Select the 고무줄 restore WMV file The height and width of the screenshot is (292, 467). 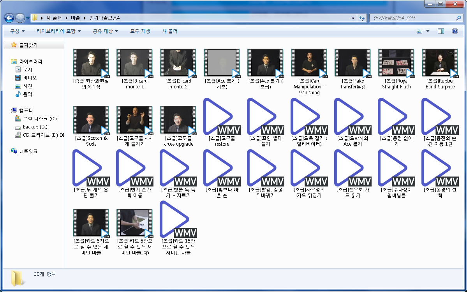222,117
